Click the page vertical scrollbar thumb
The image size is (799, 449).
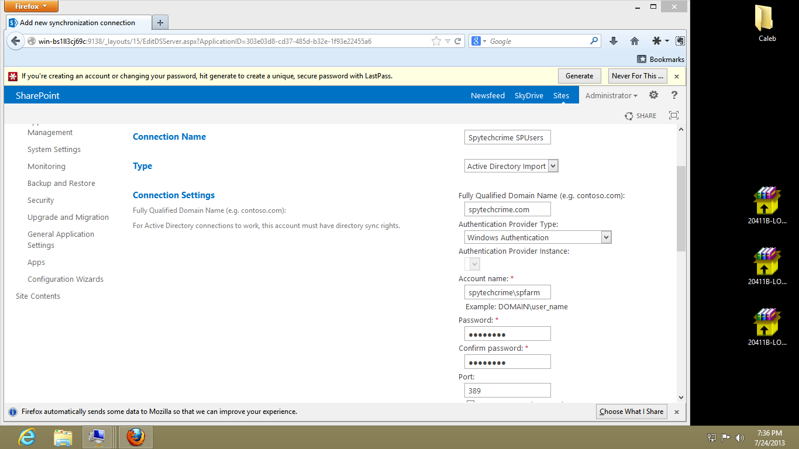[681, 209]
